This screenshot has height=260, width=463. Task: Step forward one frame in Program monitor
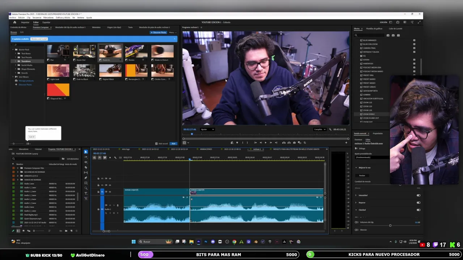pyautogui.click(x=271, y=143)
